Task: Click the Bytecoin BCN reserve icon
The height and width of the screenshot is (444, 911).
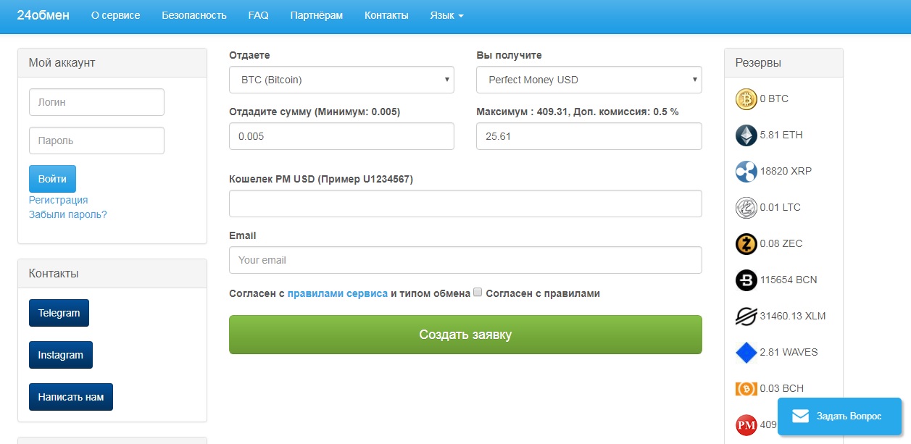Action: pos(746,280)
